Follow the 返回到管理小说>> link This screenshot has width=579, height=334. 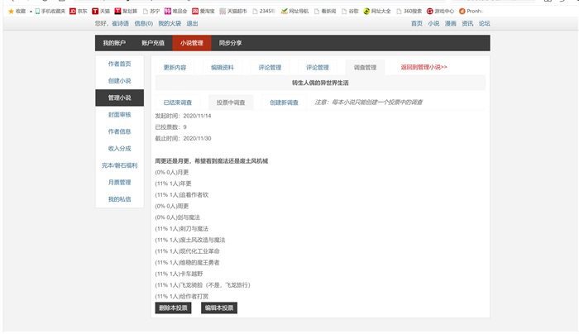[x=423, y=67]
